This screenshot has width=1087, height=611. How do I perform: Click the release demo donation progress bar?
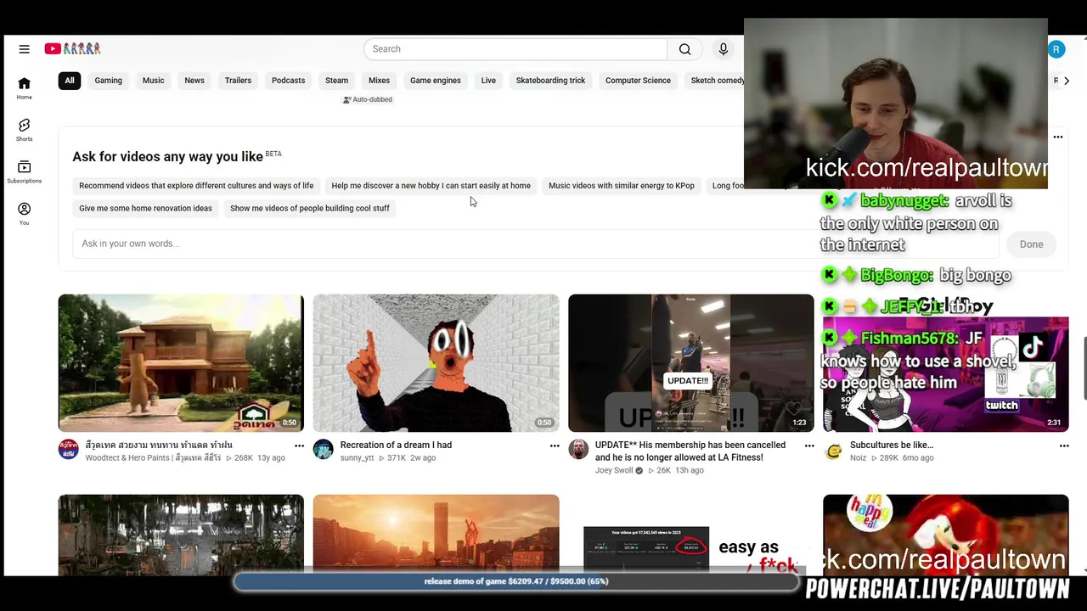[x=516, y=581]
